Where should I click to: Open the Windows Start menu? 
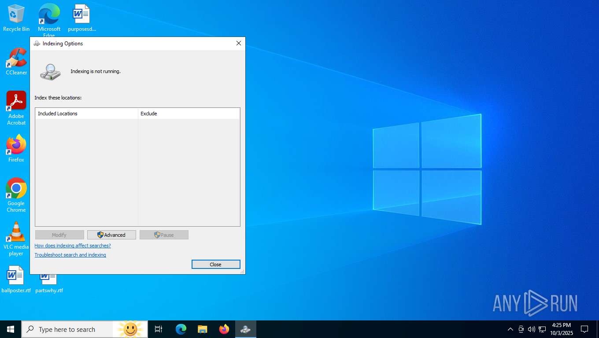(x=11, y=329)
